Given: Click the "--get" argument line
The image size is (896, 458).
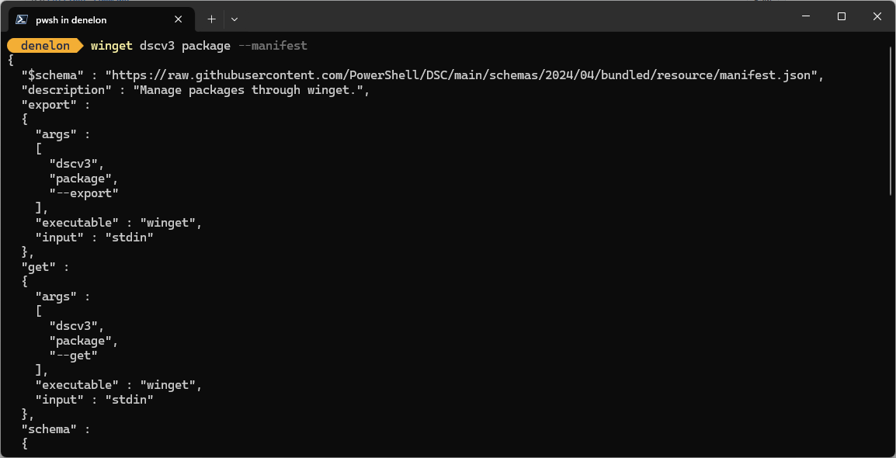Looking at the screenshot, I should pyautogui.click(x=73, y=356).
